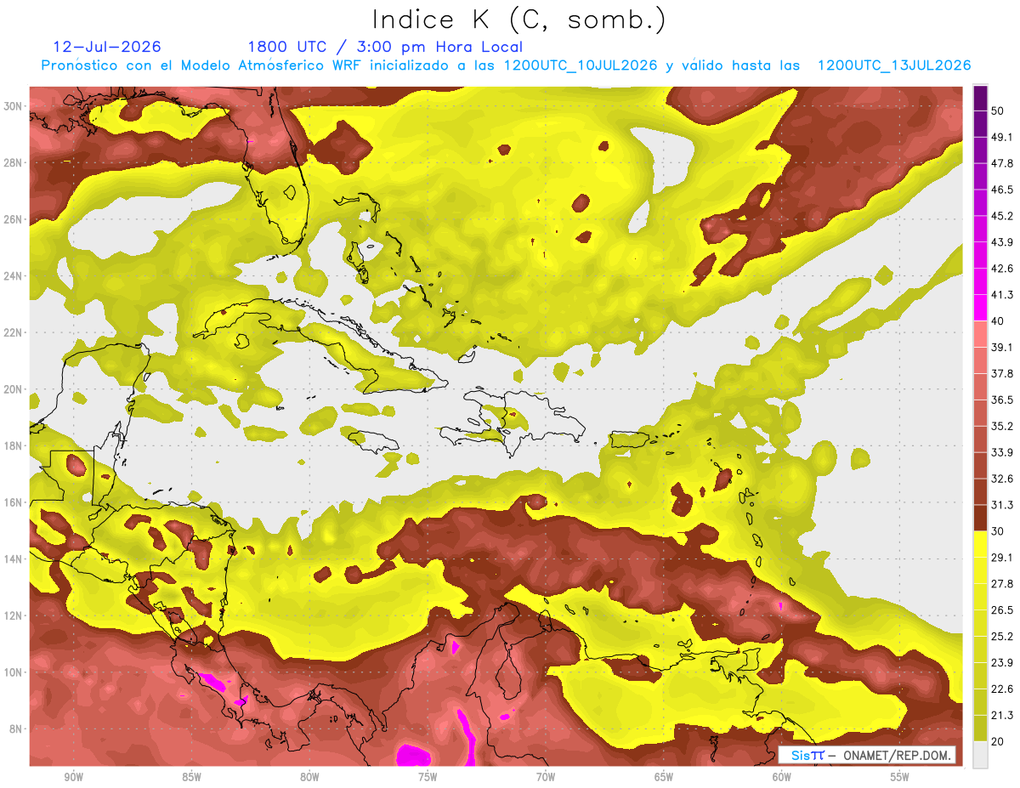Click the legend value "47.8"
The width and height of the screenshot is (1020, 788).
pos(1001,164)
